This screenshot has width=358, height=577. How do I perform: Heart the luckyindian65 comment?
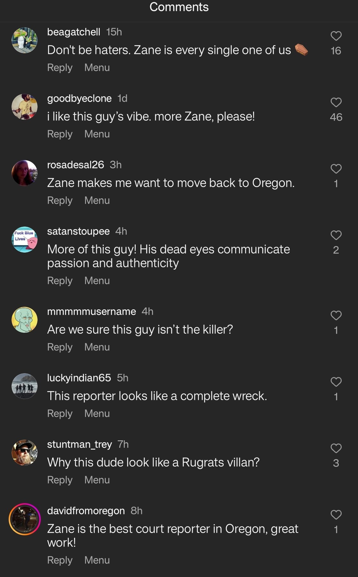click(336, 382)
